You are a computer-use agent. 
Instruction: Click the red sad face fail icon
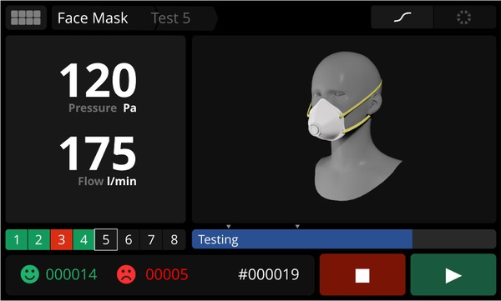click(126, 274)
